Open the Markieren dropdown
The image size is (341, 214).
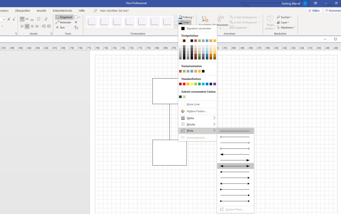pos(286,27)
